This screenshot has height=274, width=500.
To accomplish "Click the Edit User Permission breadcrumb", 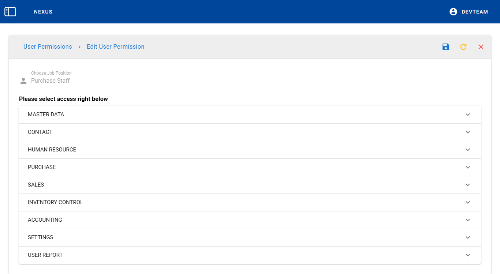I will [115, 47].
